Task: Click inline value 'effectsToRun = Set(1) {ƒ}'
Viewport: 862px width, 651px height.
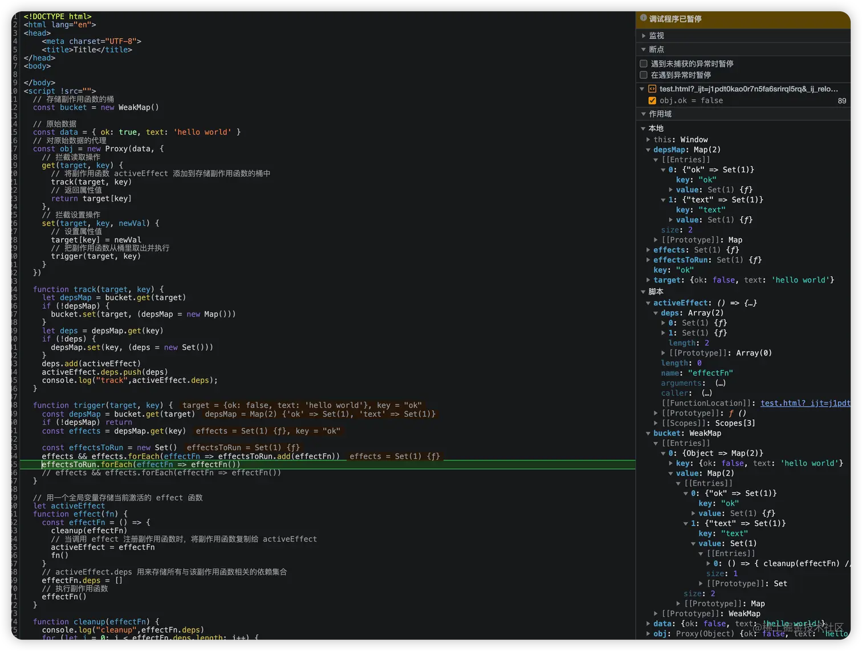Action: click(243, 448)
